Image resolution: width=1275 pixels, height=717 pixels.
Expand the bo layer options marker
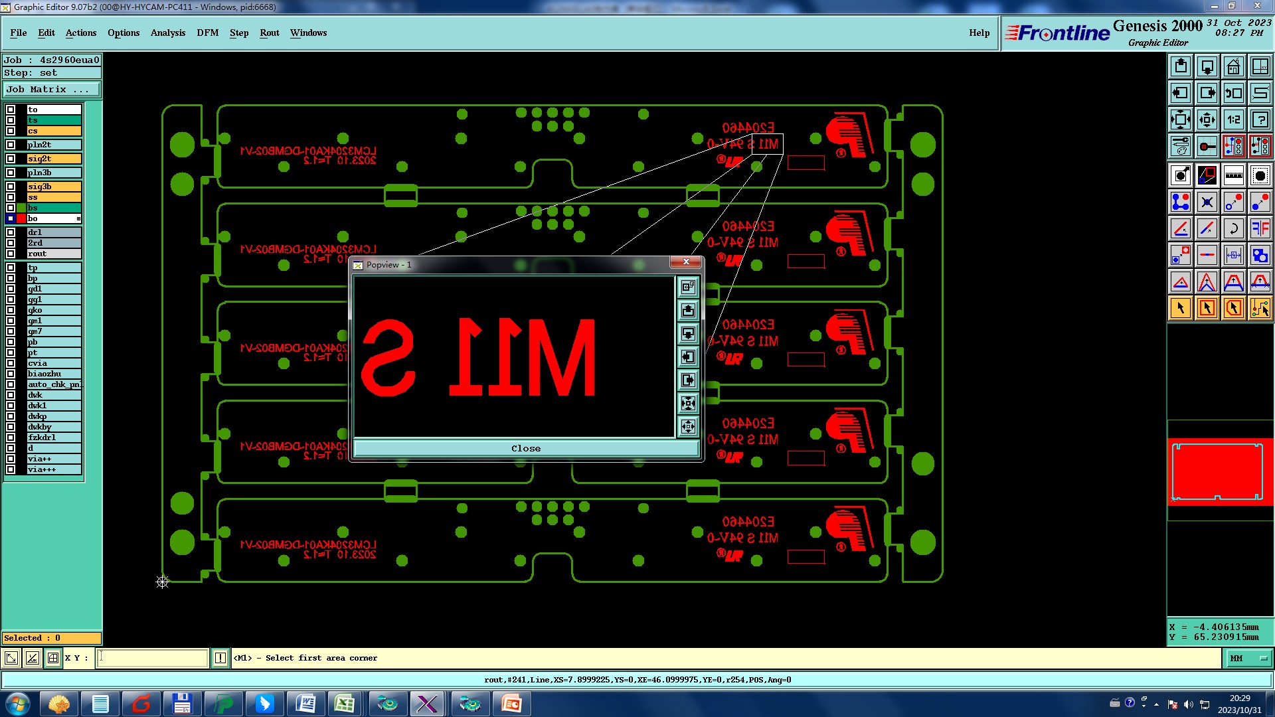pyautogui.click(x=78, y=218)
